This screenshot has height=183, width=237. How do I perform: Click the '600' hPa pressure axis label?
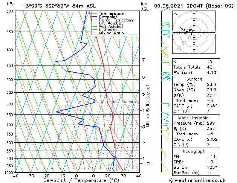pyautogui.click(x=11, y=104)
